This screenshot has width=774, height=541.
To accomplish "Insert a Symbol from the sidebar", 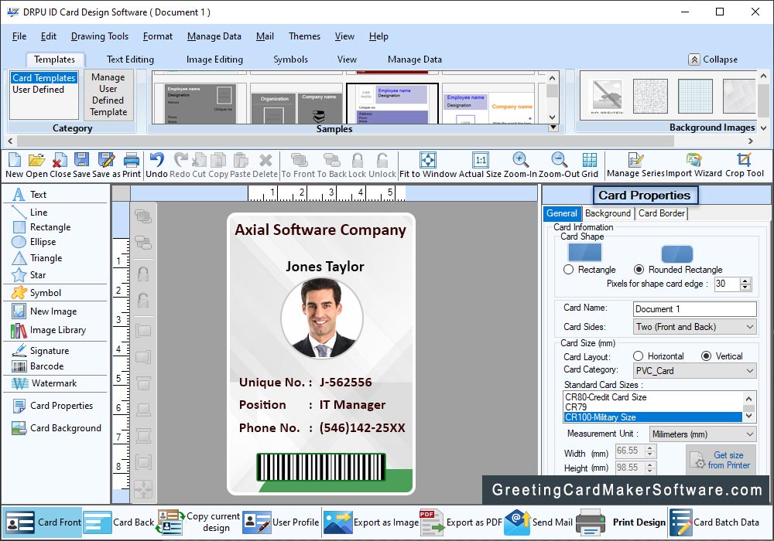I will [x=36, y=293].
